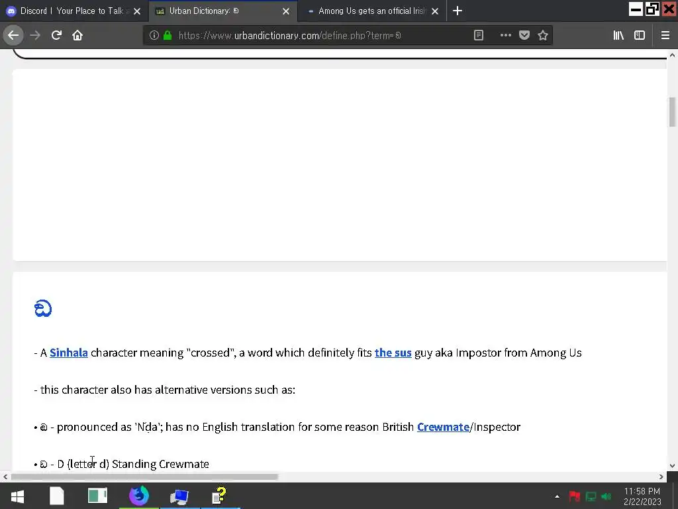Save page to Pocket
This screenshot has height=509, width=678.
click(524, 36)
